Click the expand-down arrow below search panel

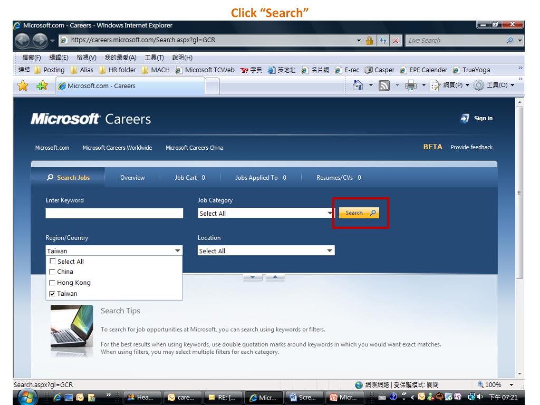253,277
